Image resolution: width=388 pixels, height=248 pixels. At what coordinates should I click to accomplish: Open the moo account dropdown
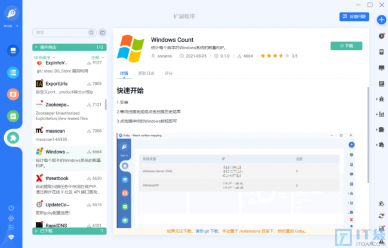[x=11, y=26]
